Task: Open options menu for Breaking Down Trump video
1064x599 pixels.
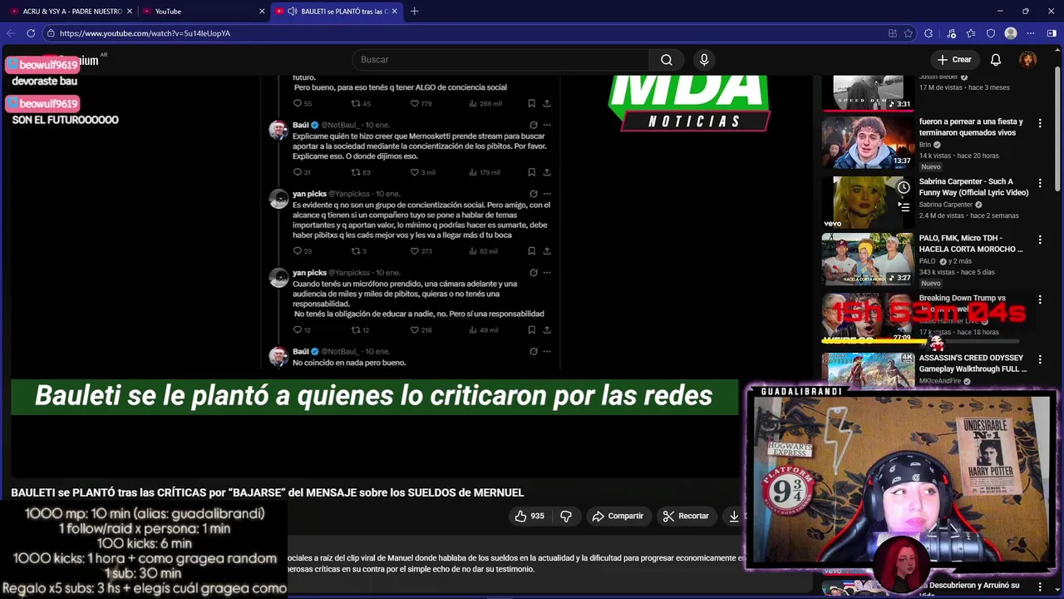Action: click(1040, 299)
